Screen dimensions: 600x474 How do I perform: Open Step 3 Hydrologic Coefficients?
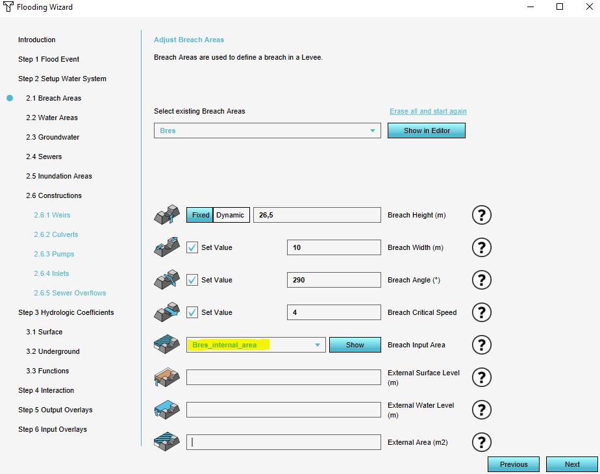click(x=66, y=312)
